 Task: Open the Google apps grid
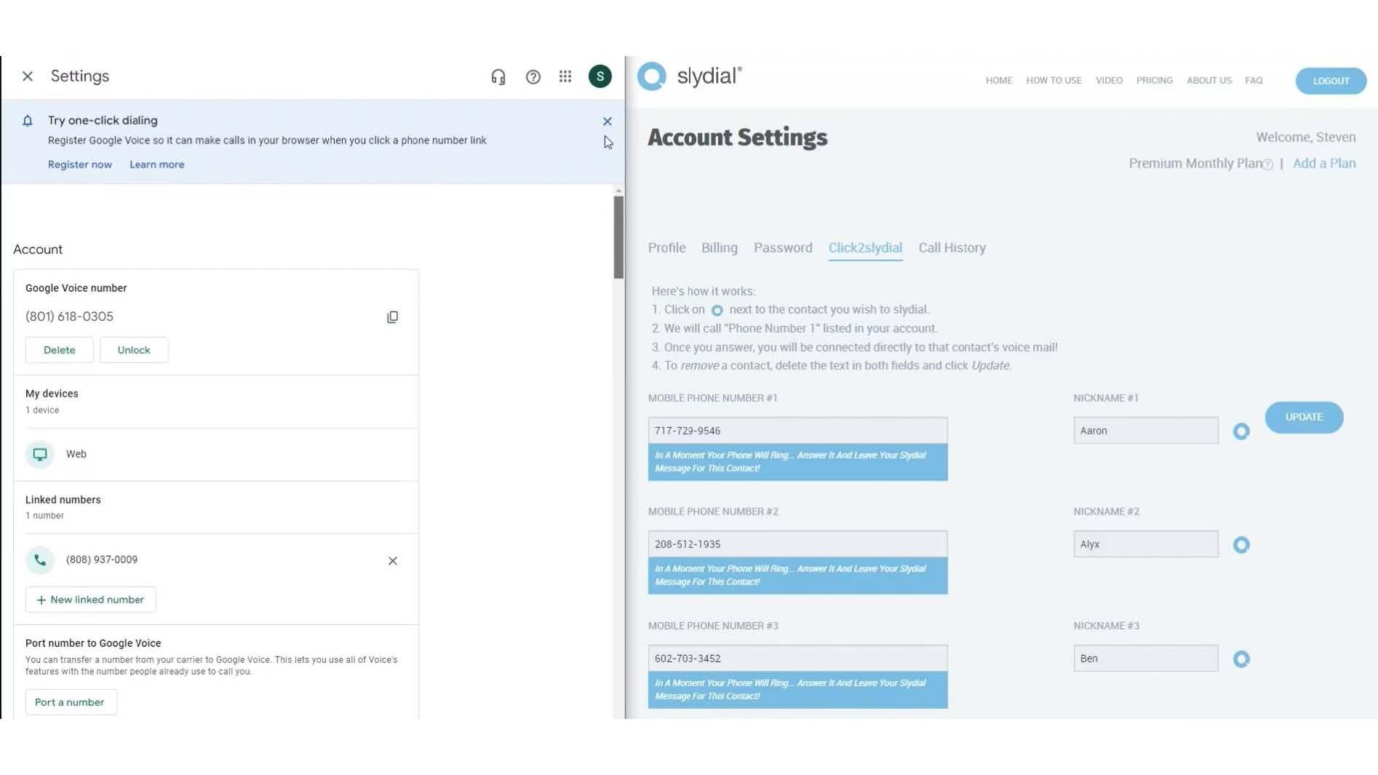pos(565,76)
